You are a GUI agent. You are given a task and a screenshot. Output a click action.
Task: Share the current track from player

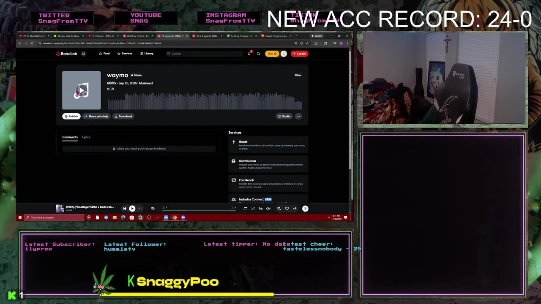(295, 209)
